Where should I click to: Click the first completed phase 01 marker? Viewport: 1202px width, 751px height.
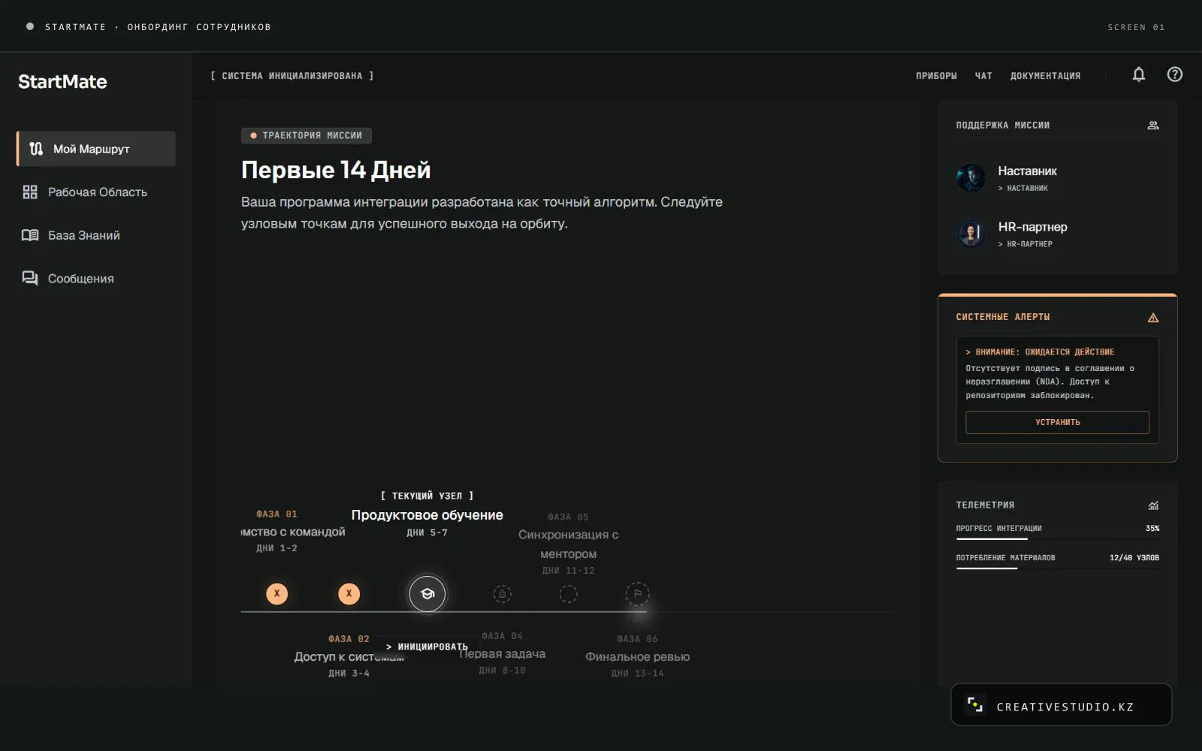click(x=277, y=594)
